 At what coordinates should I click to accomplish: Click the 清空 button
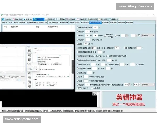pyautogui.click(x=95, y=94)
